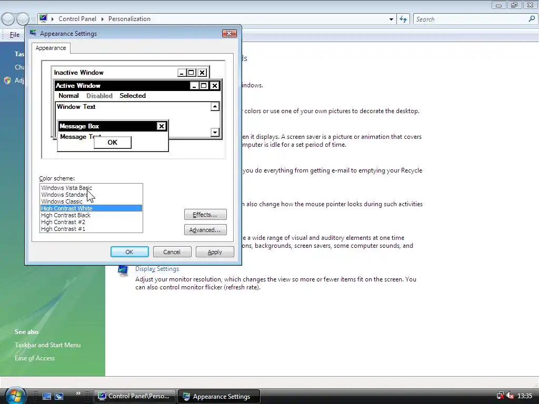This screenshot has height=404, width=539.
Task: Select High Contrast #2 scheme
Action: click(63, 222)
